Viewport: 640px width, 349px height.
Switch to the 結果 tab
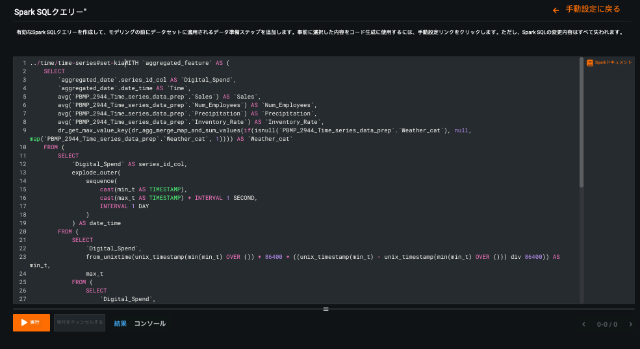coord(120,323)
